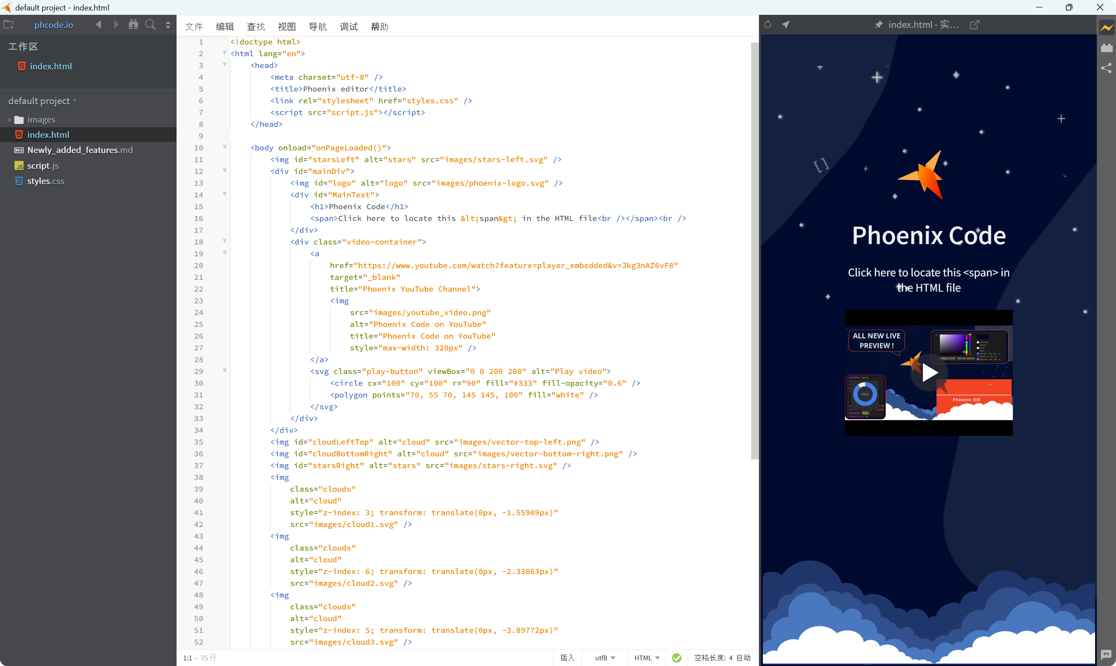Click the share icon in right sidebar
Screen dimensions: 1116x666
(1106, 68)
